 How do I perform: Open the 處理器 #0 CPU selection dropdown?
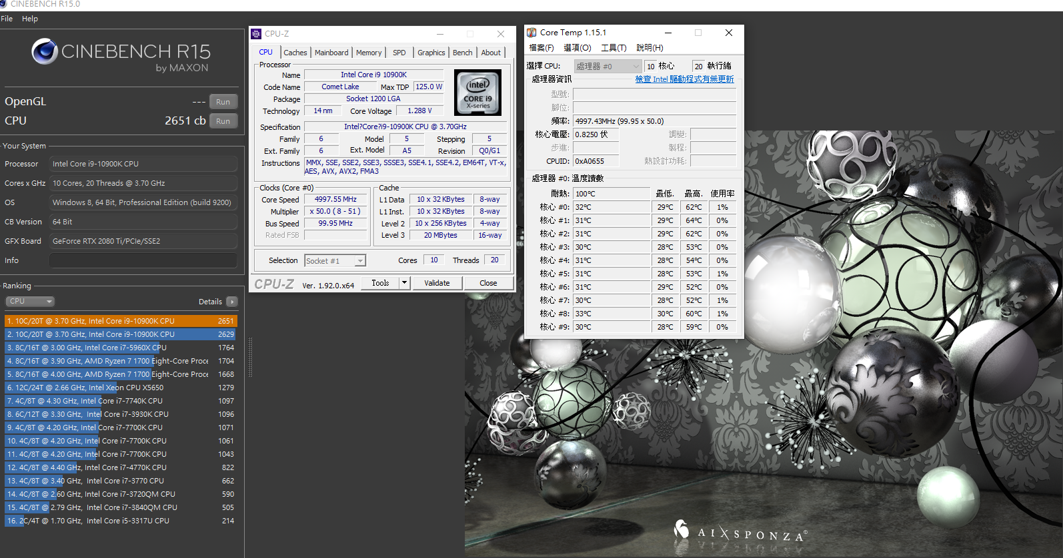click(608, 66)
